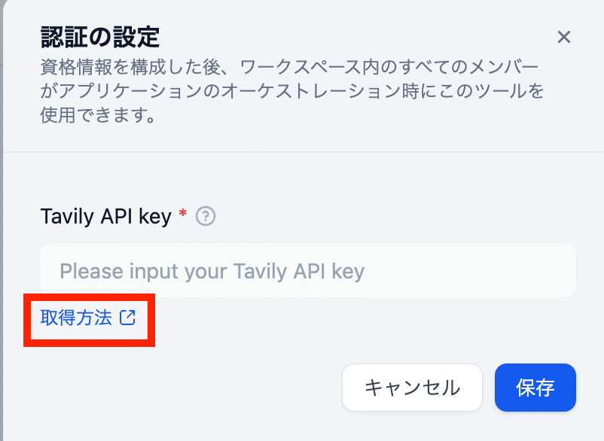Click the red required asterisk
Viewport: 604px width, 441px height.
(x=183, y=213)
